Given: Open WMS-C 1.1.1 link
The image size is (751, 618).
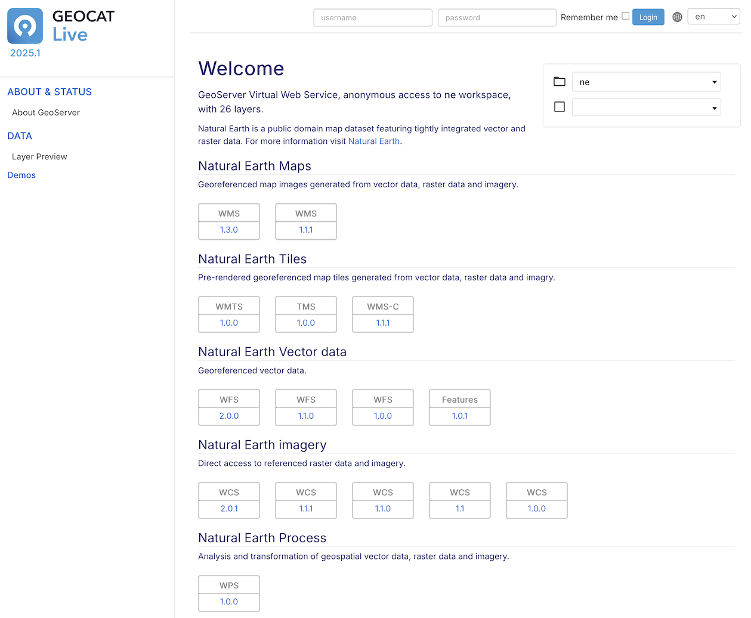Looking at the screenshot, I should [383, 323].
